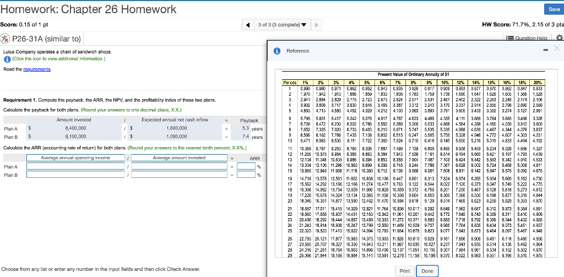Click the settings gear icon
The height and width of the screenshot is (277, 564).
point(560,38)
